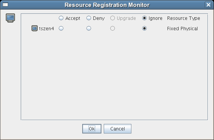214x140 pixels.
Task: Choose Ignore for the tszen4 resource
Action: 144,28
